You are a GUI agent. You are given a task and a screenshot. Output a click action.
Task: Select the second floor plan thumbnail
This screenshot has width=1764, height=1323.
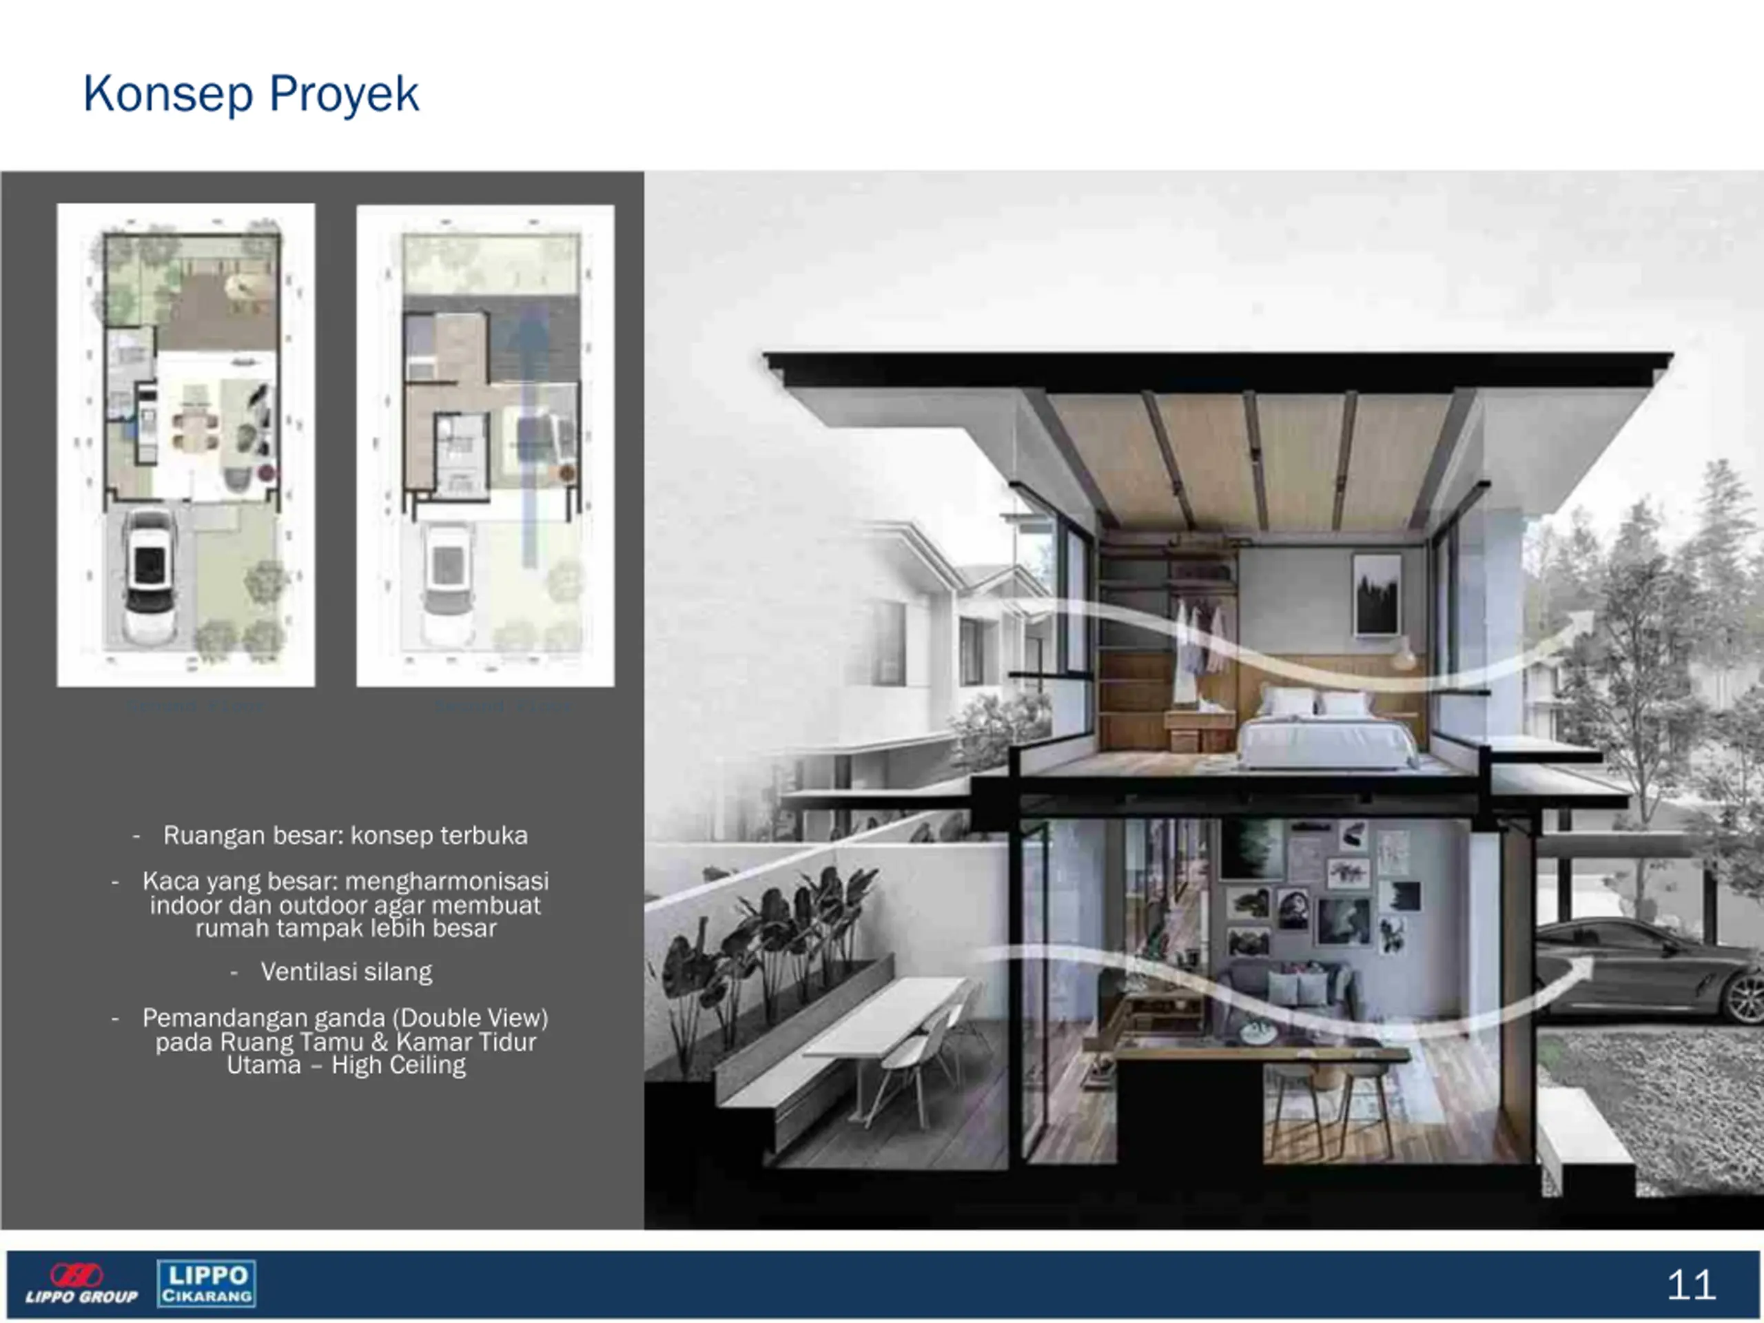(485, 446)
